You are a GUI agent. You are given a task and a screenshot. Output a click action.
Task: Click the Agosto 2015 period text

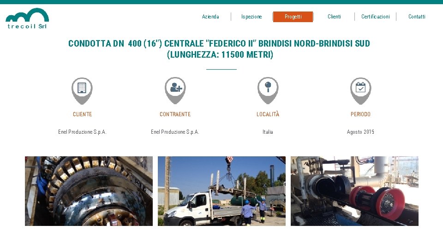click(x=360, y=132)
